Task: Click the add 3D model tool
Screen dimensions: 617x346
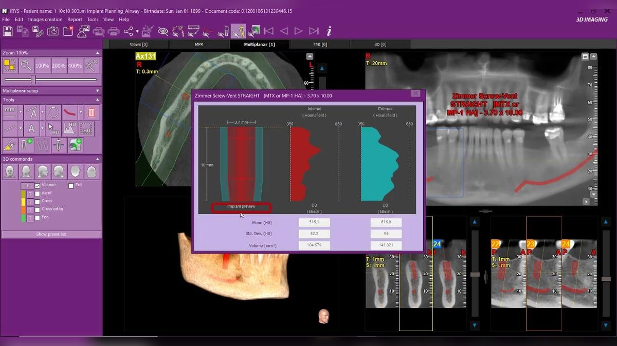Action: (x=76, y=145)
